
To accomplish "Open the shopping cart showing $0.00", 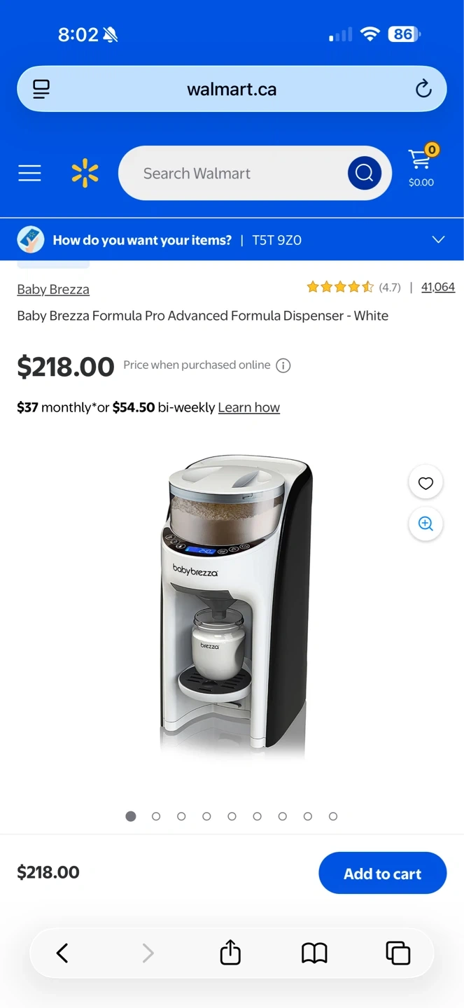I will click(x=421, y=167).
